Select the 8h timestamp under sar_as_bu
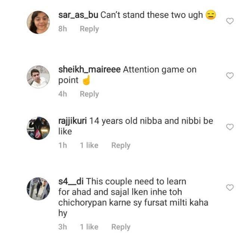239x244 pixels. click(x=63, y=29)
